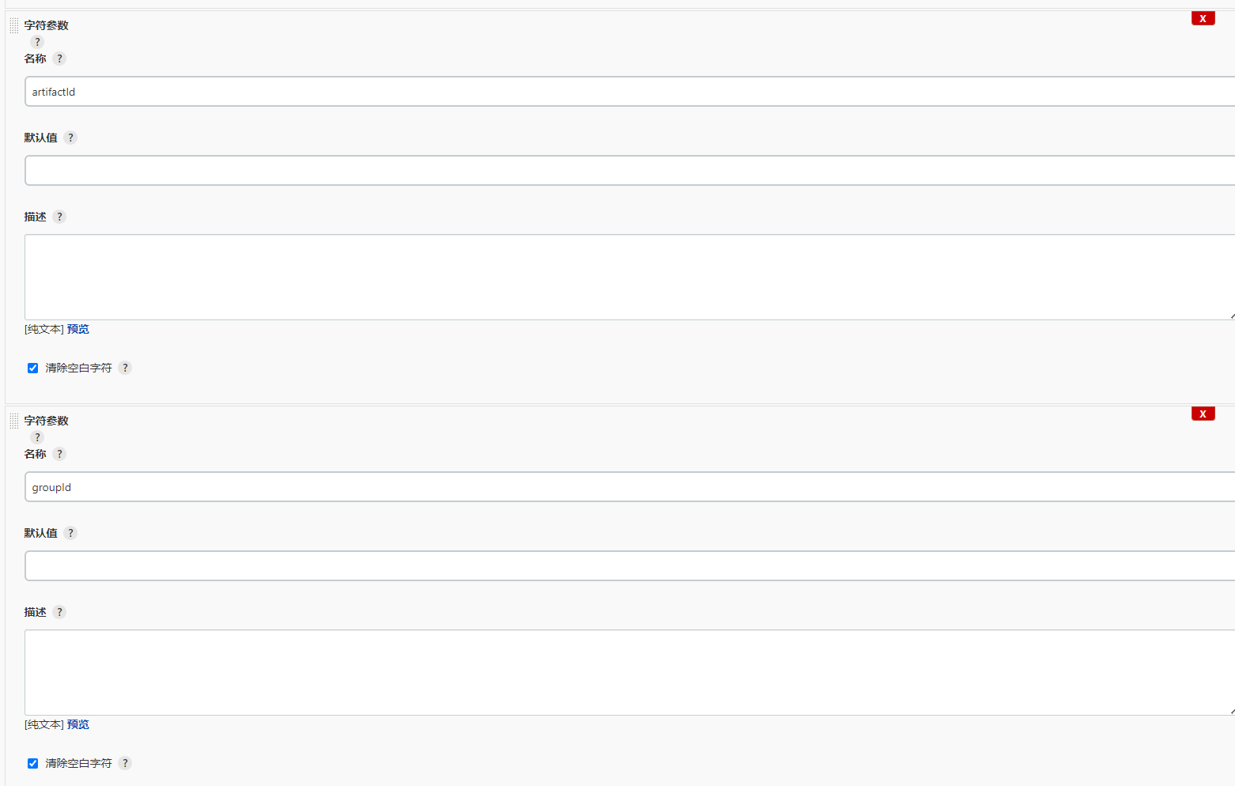Open help for artifactId 名称 field
This screenshot has width=1235, height=786.
[59, 59]
